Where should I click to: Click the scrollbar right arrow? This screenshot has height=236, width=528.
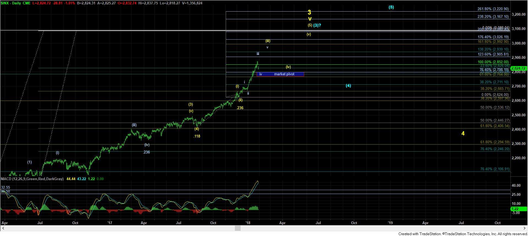tap(525, 228)
